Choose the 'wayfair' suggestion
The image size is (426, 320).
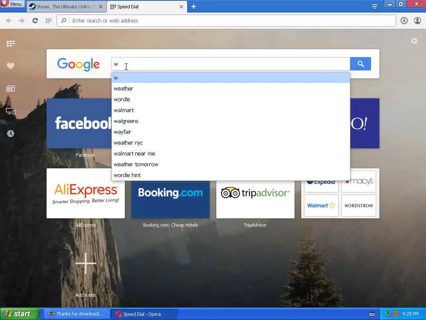(x=230, y=132)
